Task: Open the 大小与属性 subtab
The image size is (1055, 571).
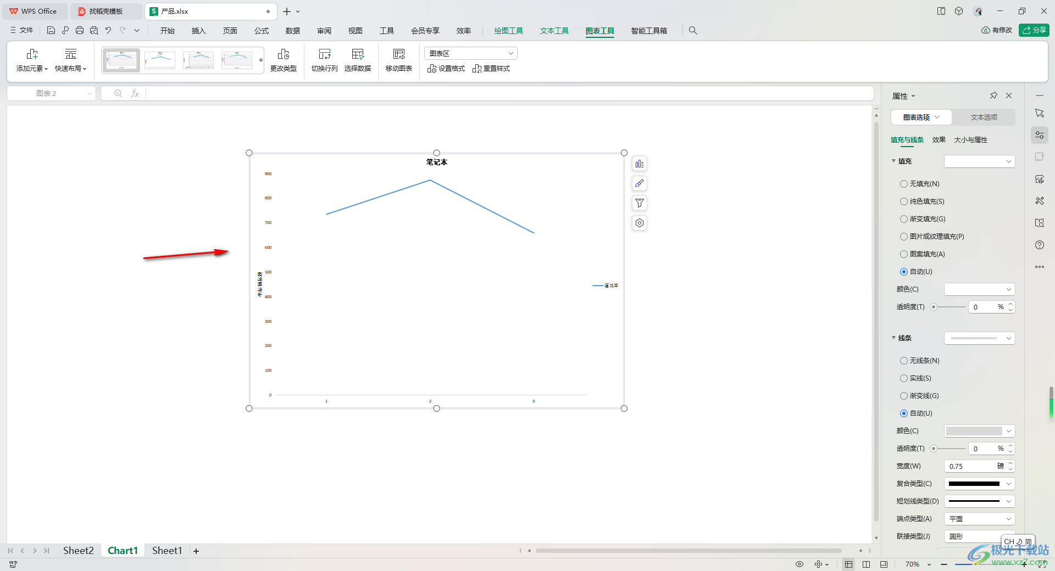Action: pos(971,140)
